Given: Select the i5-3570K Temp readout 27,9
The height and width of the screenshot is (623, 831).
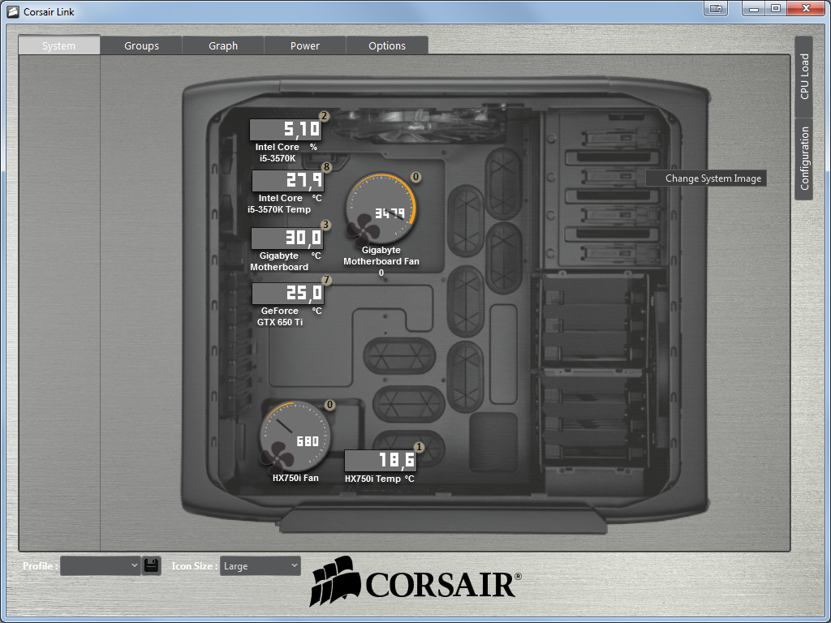Looking at the screenshot, I should 288,181.
